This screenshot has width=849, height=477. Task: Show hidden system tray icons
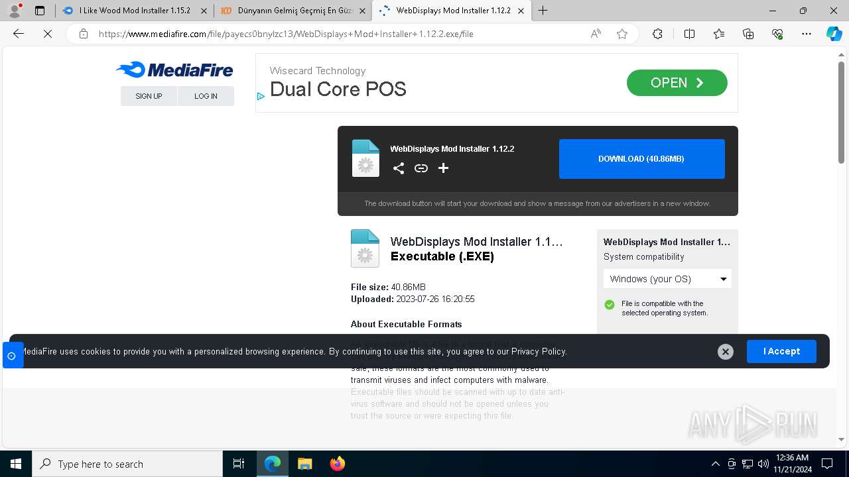pyautogui.click(x=715, y=464)
